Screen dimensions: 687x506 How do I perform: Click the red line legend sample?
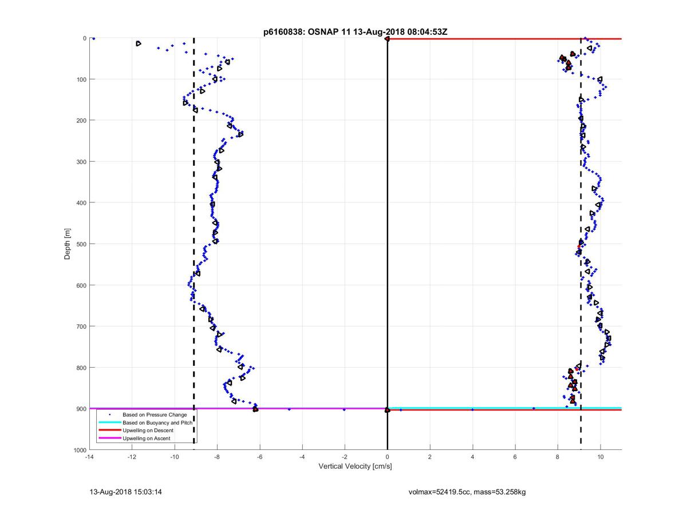click(109, 431)
